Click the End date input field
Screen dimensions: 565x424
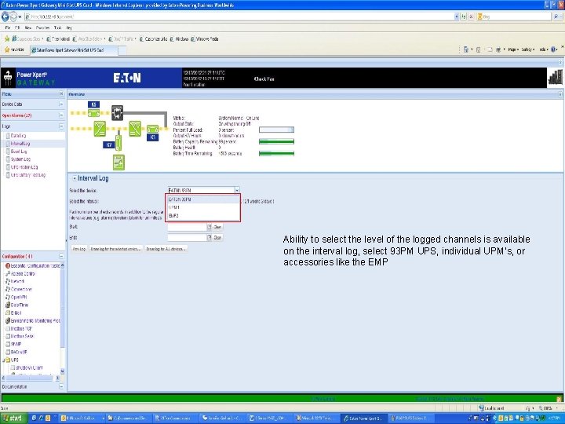[187, 238]
